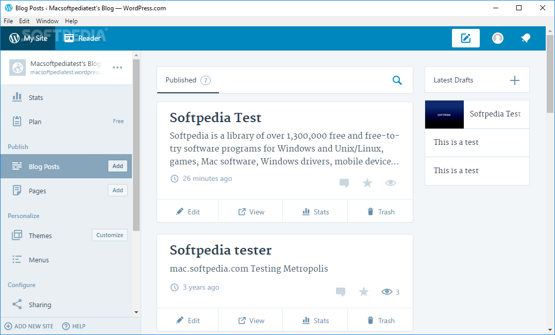Screen dimensions: 555x335
Task: Click Add button next to Blog Posts
Action: (117, 166)
